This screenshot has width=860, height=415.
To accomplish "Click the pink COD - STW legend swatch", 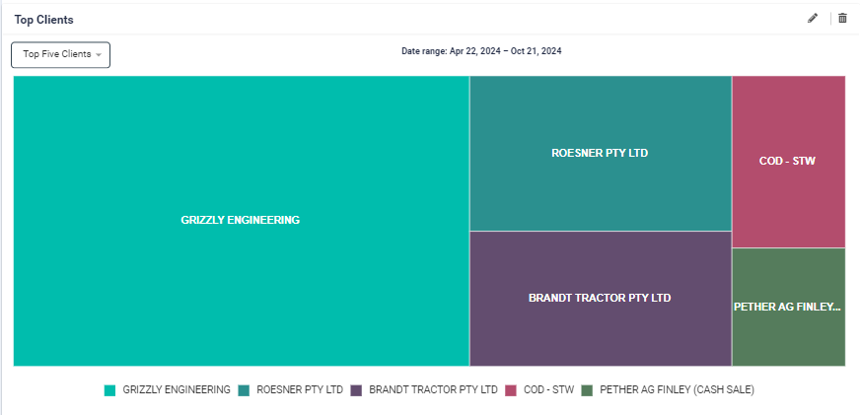I will pos(511,390).
